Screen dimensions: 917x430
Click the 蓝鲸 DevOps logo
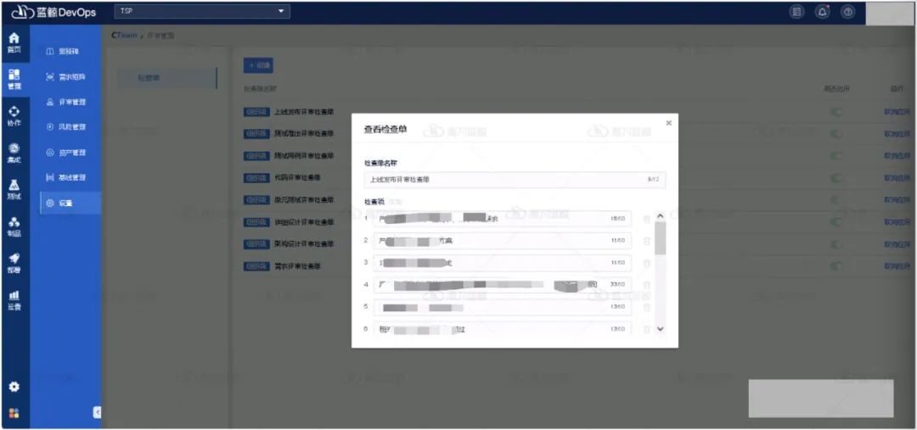[53, 12]
